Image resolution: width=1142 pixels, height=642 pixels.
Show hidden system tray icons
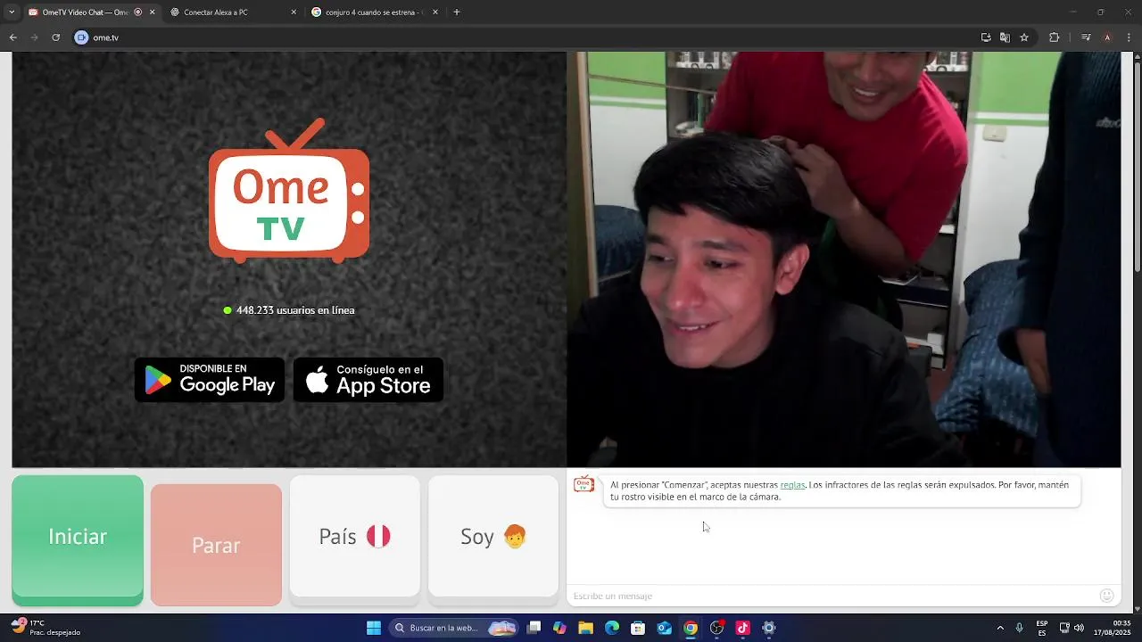pyautogui.click(x=1000, y=628)
